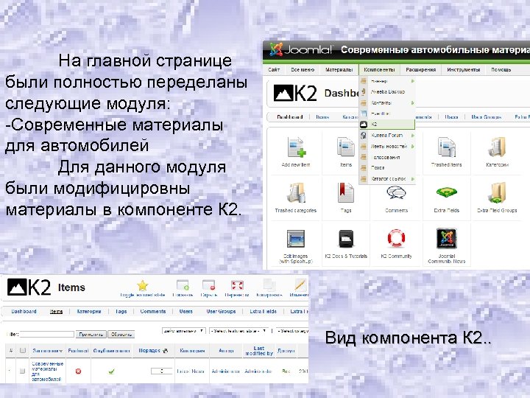Viewport: 530px width, 398px height.
Task: Switch to User Groups tab in Items panel
Action: pyautogui.click(x=221, y=311)
